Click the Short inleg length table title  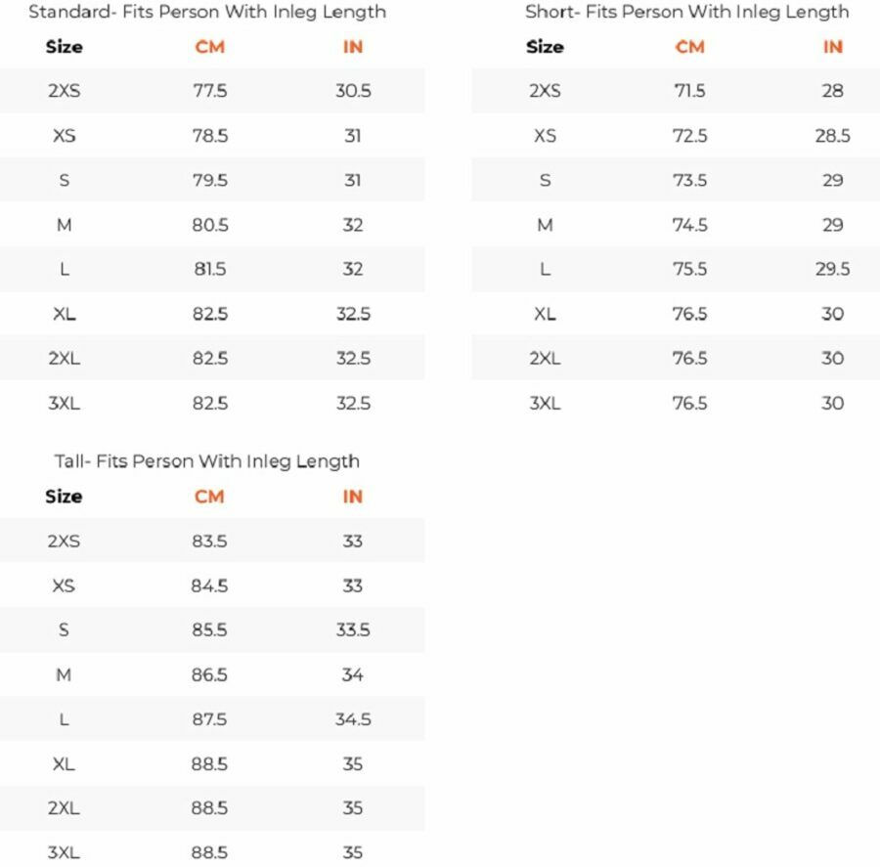[x=687, y=13]
